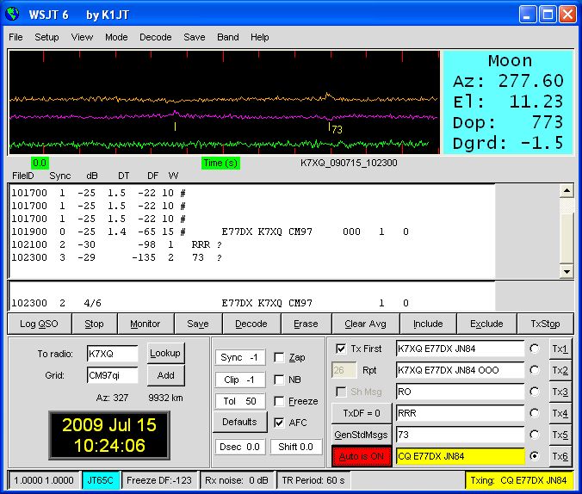Image resolution: width=582 pixels, height=494 pixels.
Task: Toggle the NB checkbox
Action: tap(279, 380)
